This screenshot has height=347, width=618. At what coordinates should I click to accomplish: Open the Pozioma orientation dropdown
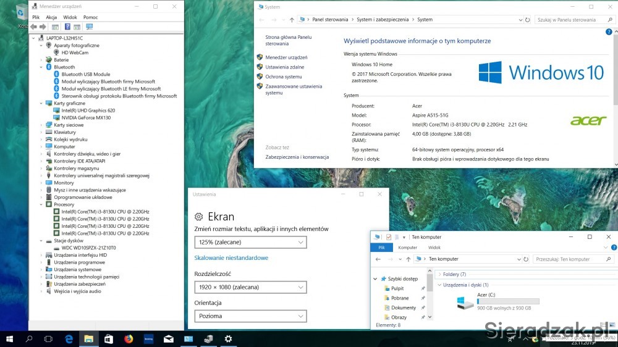(250, 316)
